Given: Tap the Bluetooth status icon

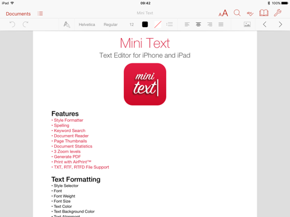Looking at the screenshot, I should [x=269, y=3].
